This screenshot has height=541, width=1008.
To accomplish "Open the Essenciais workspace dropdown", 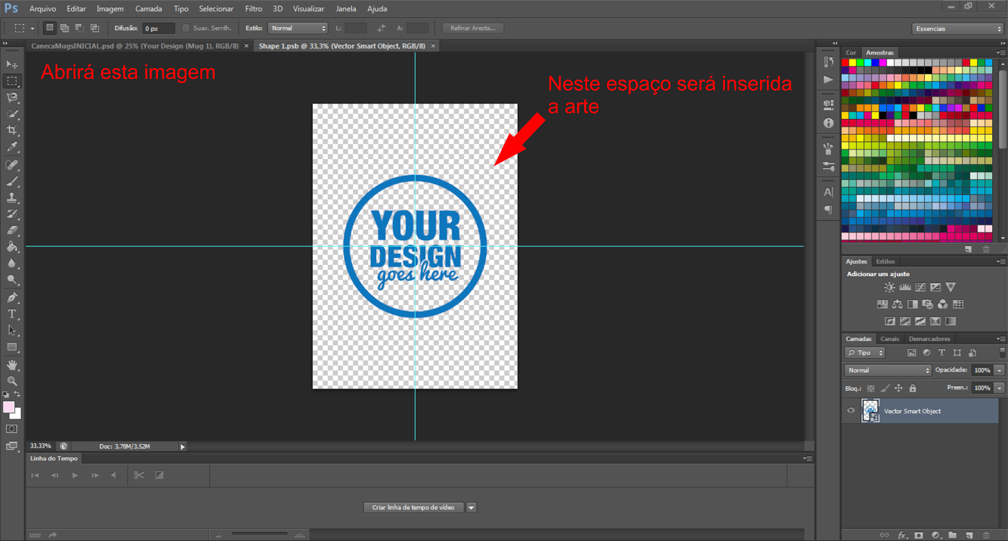I will coord(957,29).
